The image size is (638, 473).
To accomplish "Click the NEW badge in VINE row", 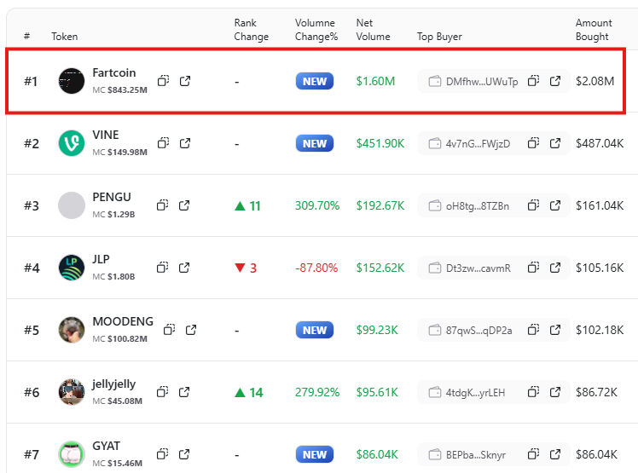I will pos(315,143).
